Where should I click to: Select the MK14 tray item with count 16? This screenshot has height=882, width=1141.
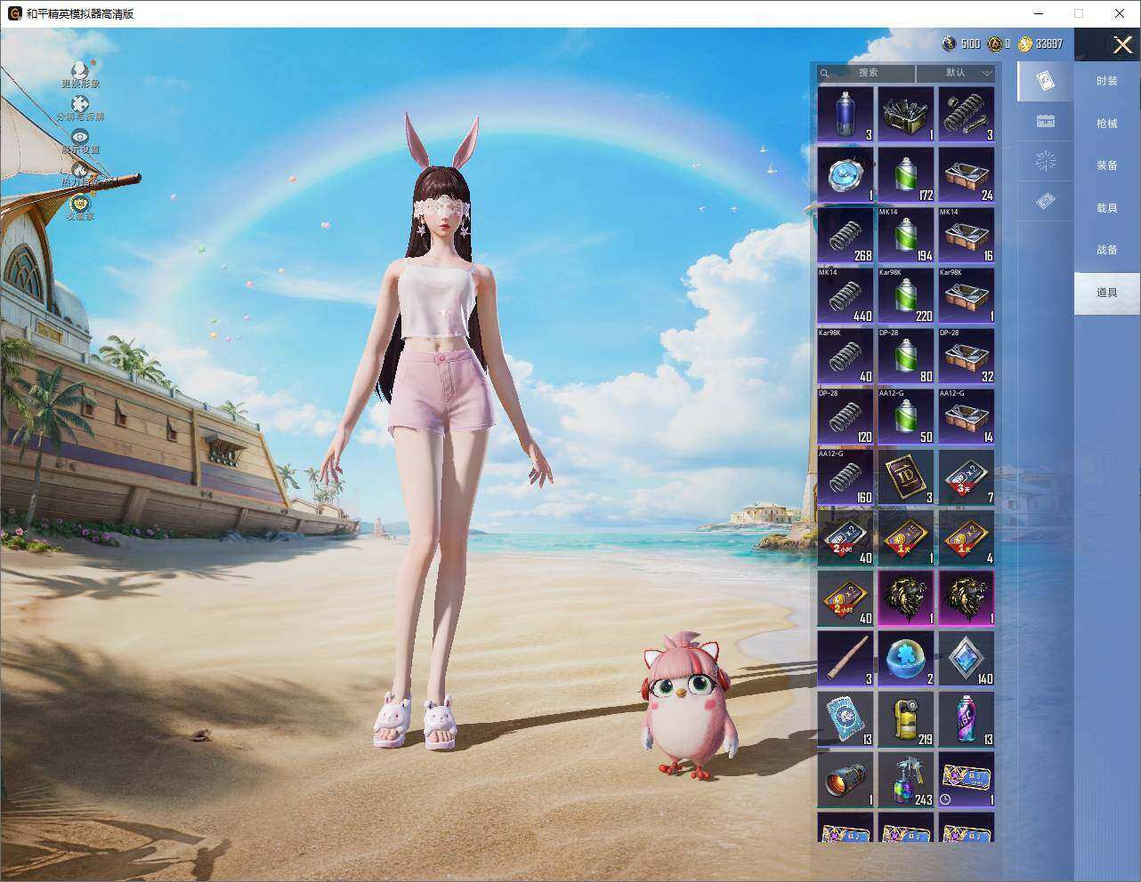point(967,236)
